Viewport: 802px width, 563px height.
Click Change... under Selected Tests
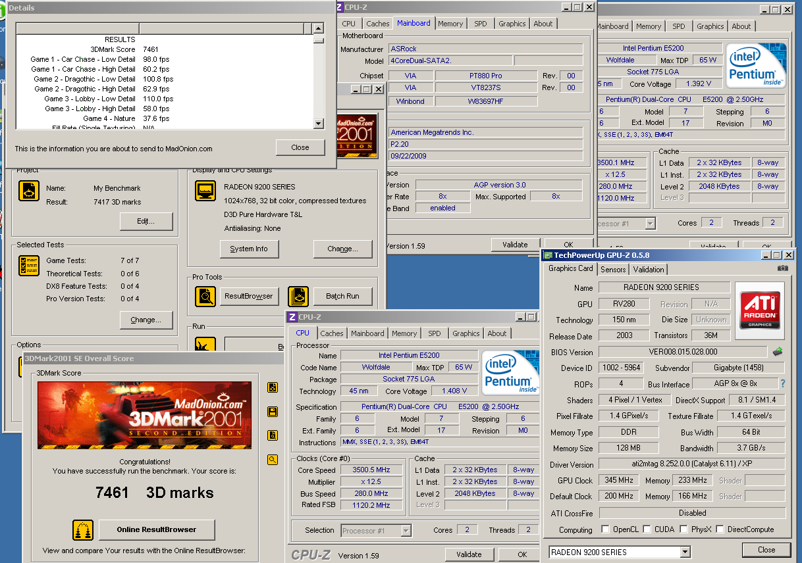tap(146, 320)
